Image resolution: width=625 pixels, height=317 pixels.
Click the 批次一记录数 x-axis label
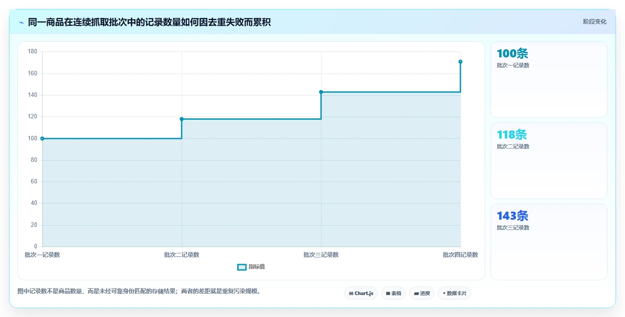[42, 255]
